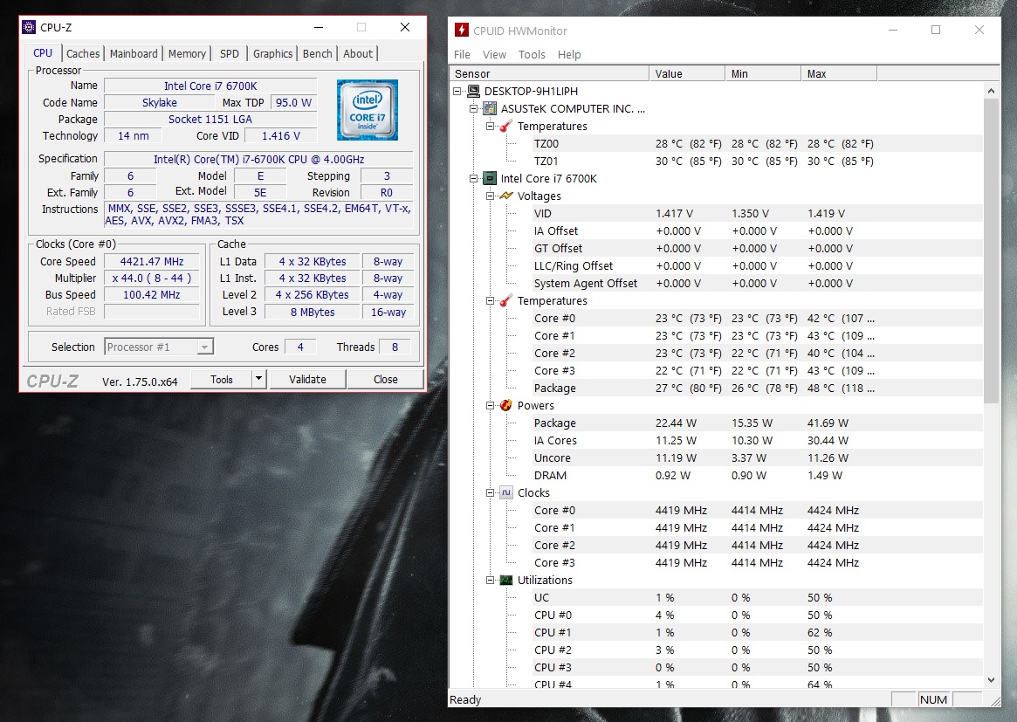Click the CPU Temperatures thermometer icon
This screenshot has height=722, width=1017.
506,301
